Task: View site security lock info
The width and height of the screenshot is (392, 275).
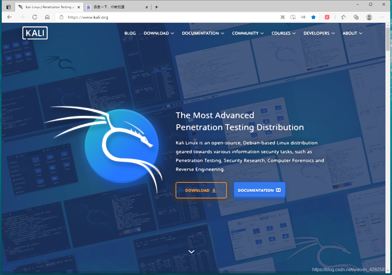Action: click(61, 17)
